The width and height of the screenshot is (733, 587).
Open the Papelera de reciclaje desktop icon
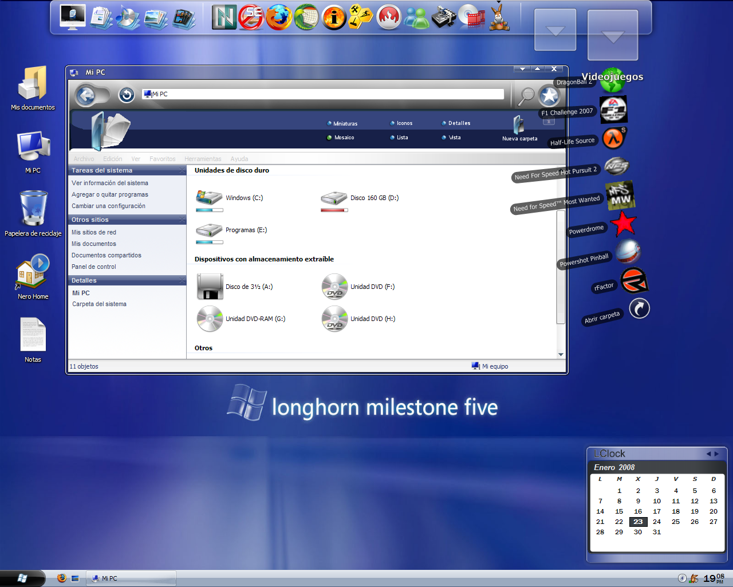coord(33,213)
